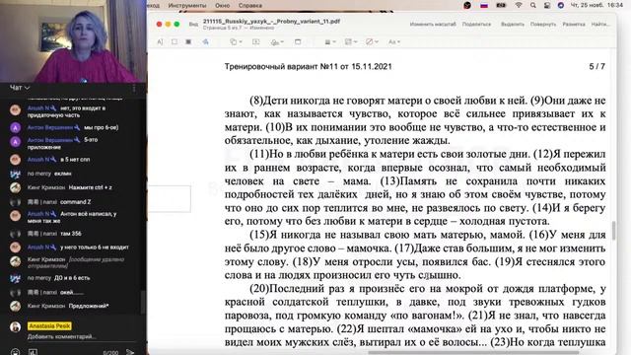Click avatar next to 'Предложений*' message
631x355 pixels.
[16, 307]
